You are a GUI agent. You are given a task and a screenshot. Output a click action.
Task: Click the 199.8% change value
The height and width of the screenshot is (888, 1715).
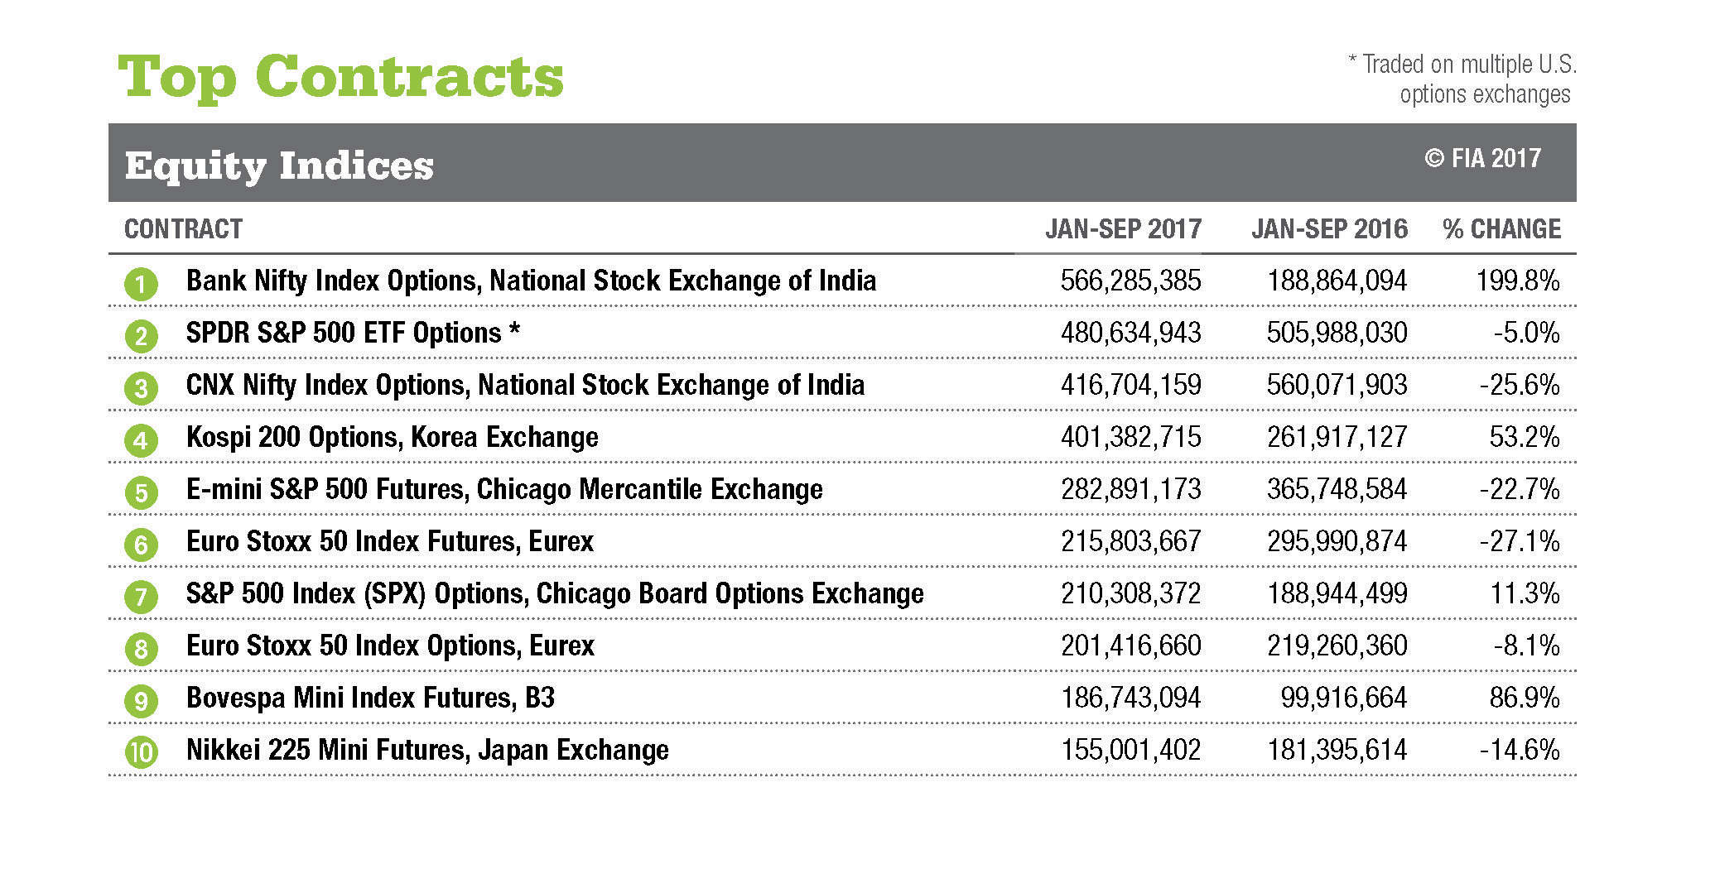(x=1517, y=281)
